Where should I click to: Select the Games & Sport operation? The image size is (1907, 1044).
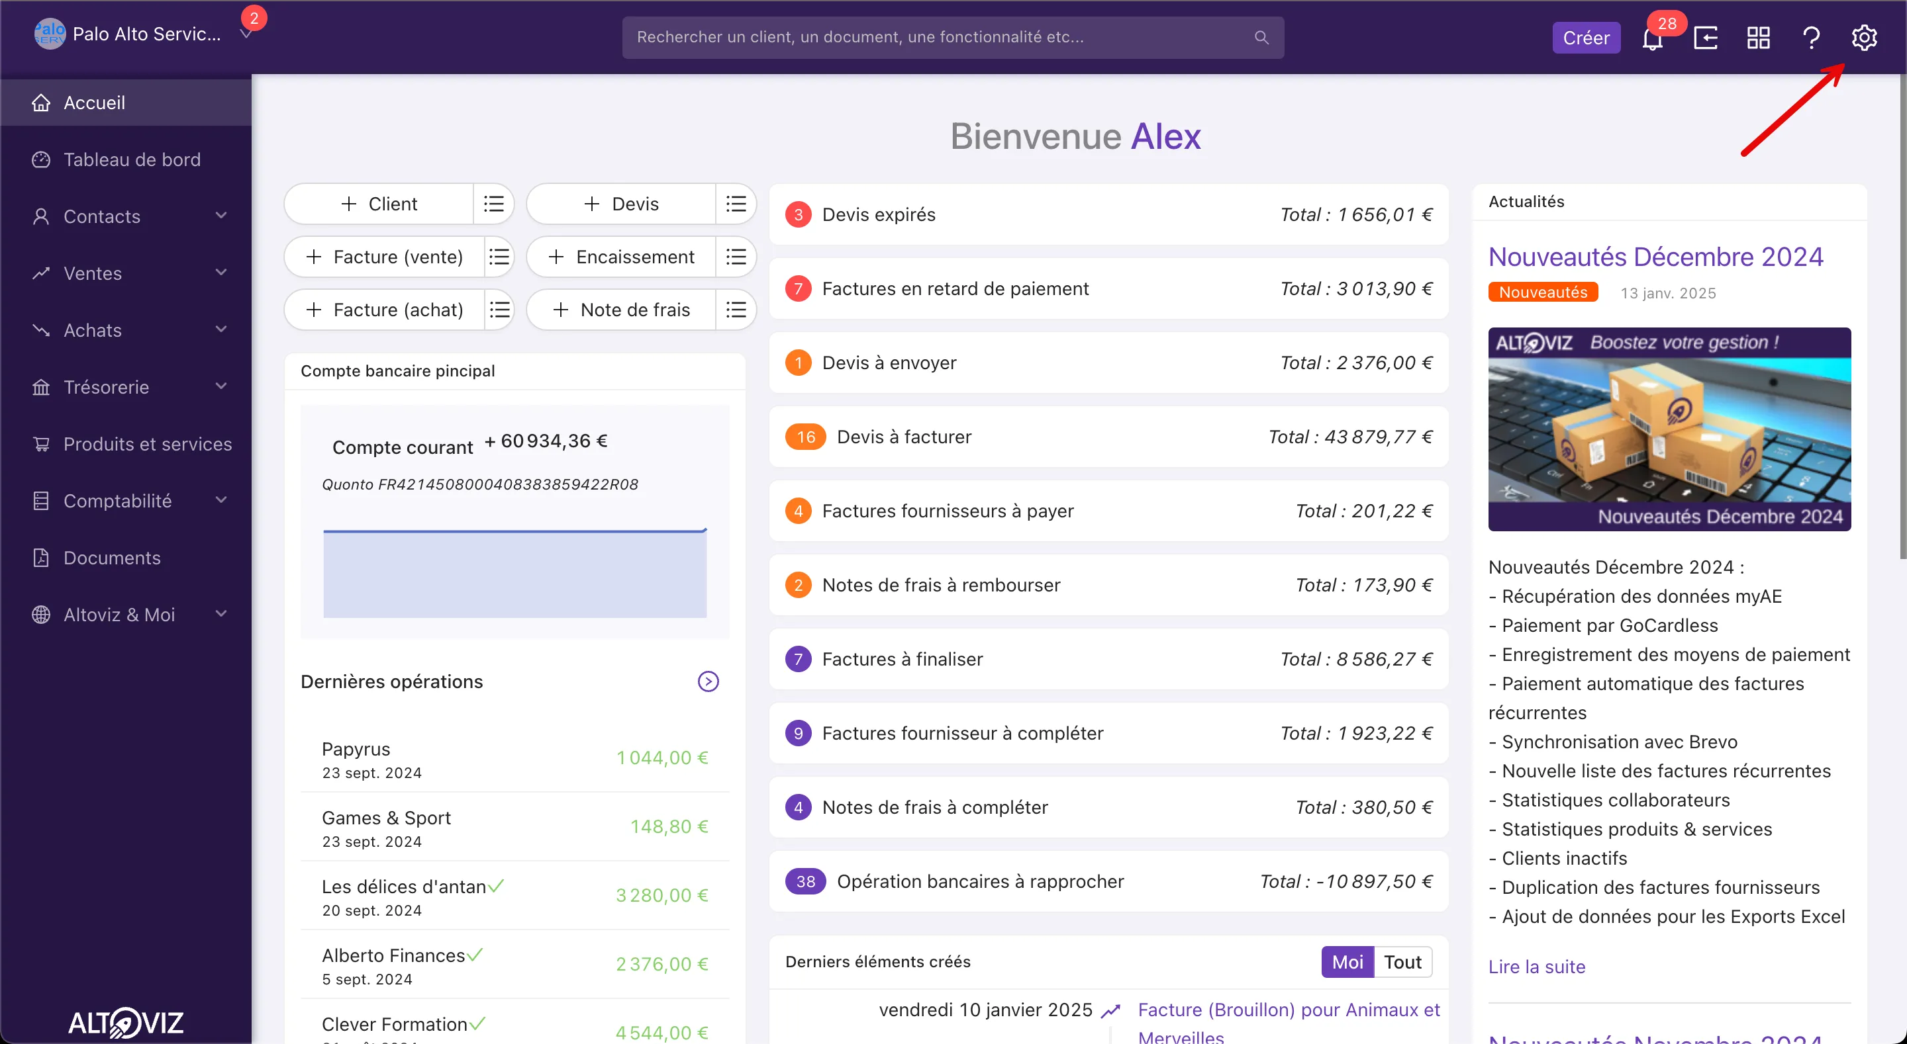click(514, 827)
